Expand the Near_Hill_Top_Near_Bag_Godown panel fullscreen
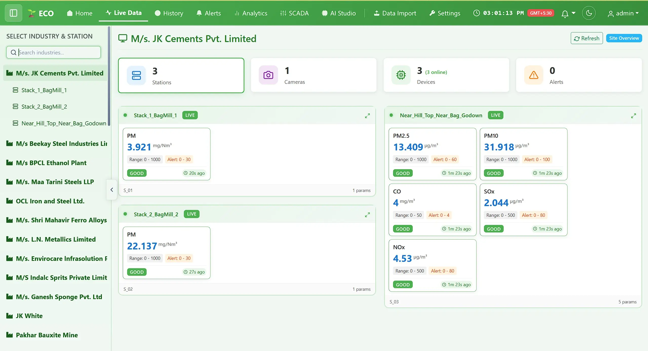Screen dimensions: 648x351 point(634,116)
